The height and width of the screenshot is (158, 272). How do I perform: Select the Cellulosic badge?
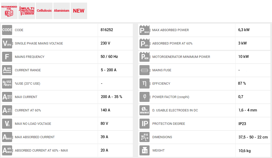pos(44,11)
